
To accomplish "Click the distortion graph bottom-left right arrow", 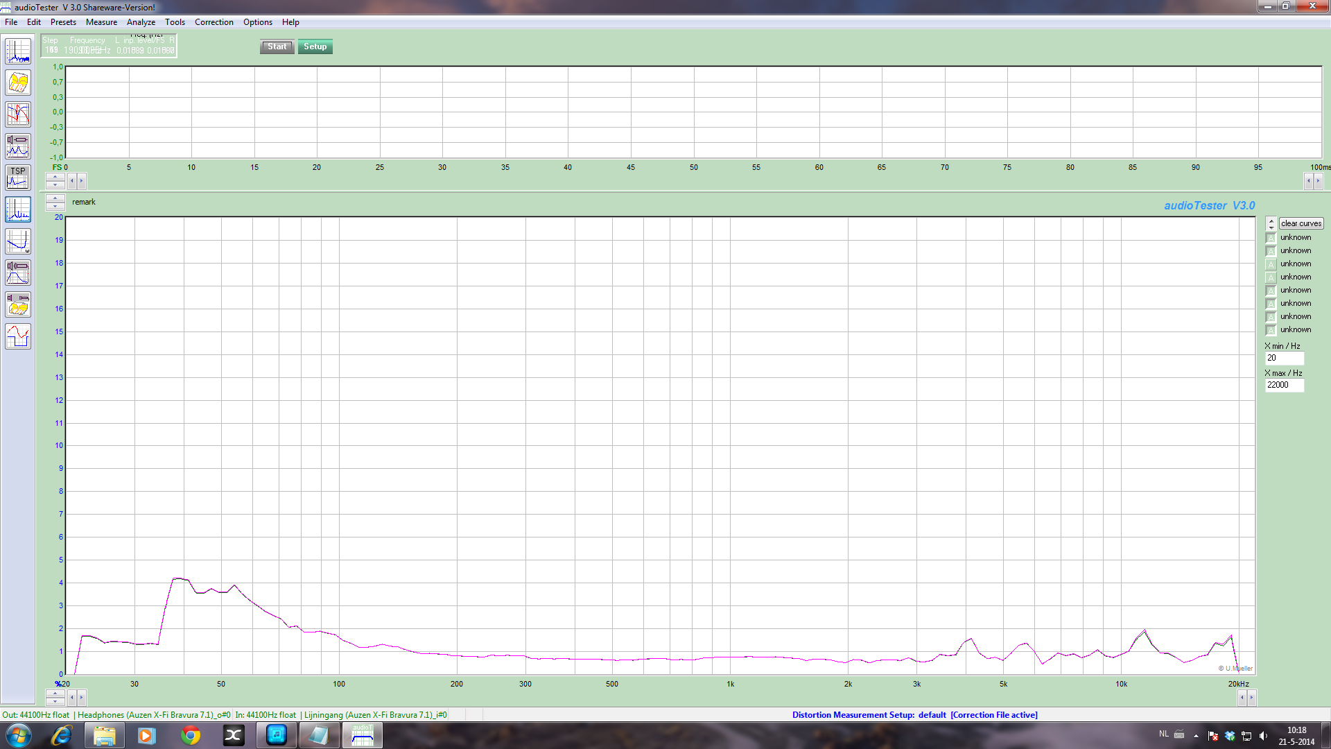I will (x=81, y=698).
